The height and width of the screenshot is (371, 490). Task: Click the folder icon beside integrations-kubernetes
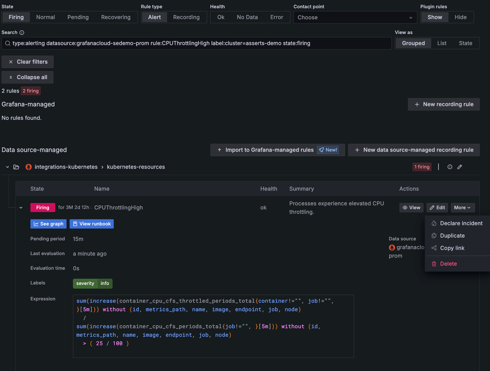tap(16, 167)
